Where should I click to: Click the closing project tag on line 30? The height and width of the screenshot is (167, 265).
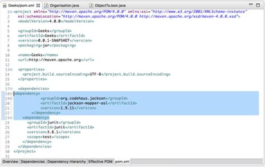[x=25, y=152]
